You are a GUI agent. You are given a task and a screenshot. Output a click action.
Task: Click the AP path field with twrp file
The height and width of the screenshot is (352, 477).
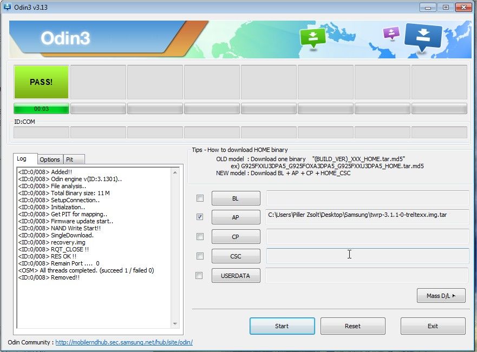tap(368, 216)
